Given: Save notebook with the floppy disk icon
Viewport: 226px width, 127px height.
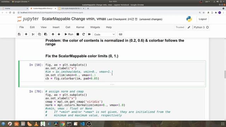Looking at the screenshot, I should 19,34.
